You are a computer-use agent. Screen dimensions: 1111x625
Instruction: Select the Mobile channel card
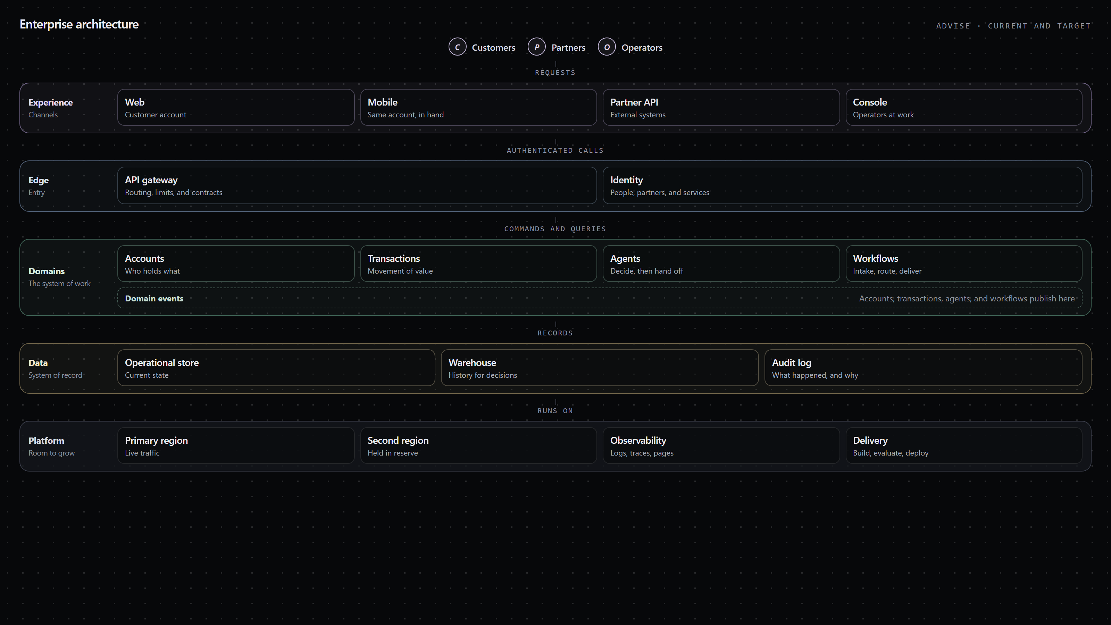tap(478, 107)
